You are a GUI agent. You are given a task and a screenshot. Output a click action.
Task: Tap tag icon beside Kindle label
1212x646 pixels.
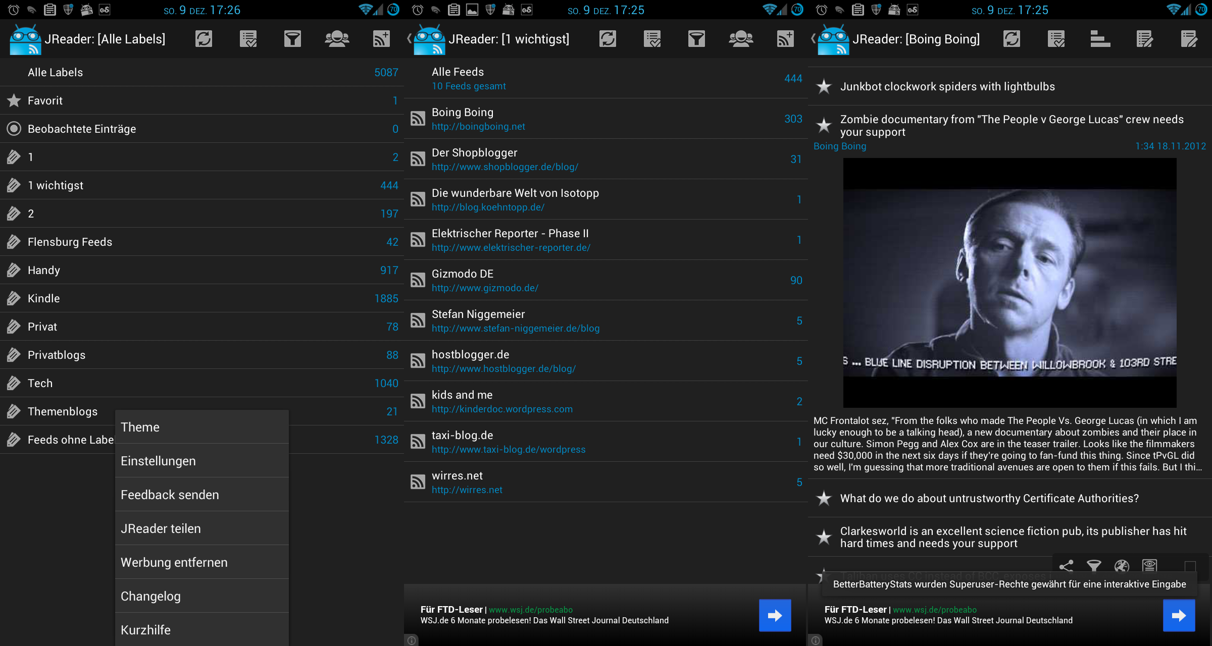(14, 298)
